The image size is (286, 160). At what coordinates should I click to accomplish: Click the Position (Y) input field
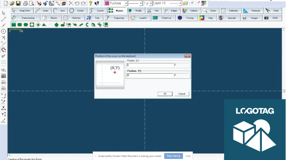click(150, 75)
